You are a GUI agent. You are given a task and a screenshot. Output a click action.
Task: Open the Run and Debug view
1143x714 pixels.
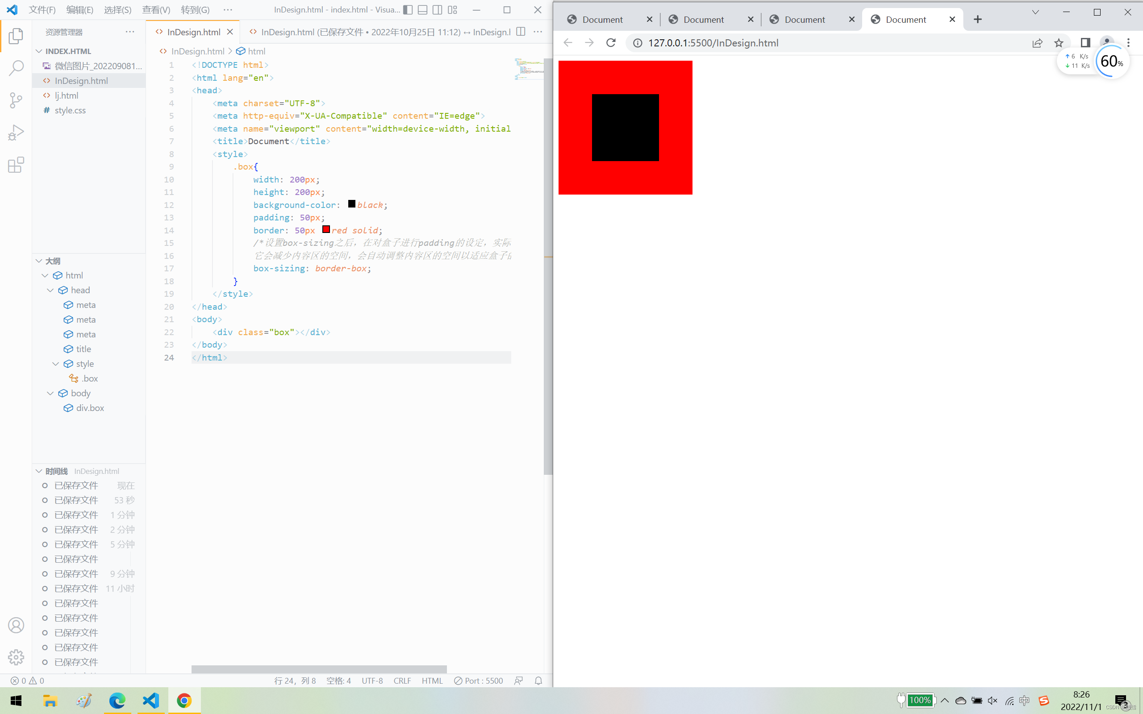tap(16, 133)
